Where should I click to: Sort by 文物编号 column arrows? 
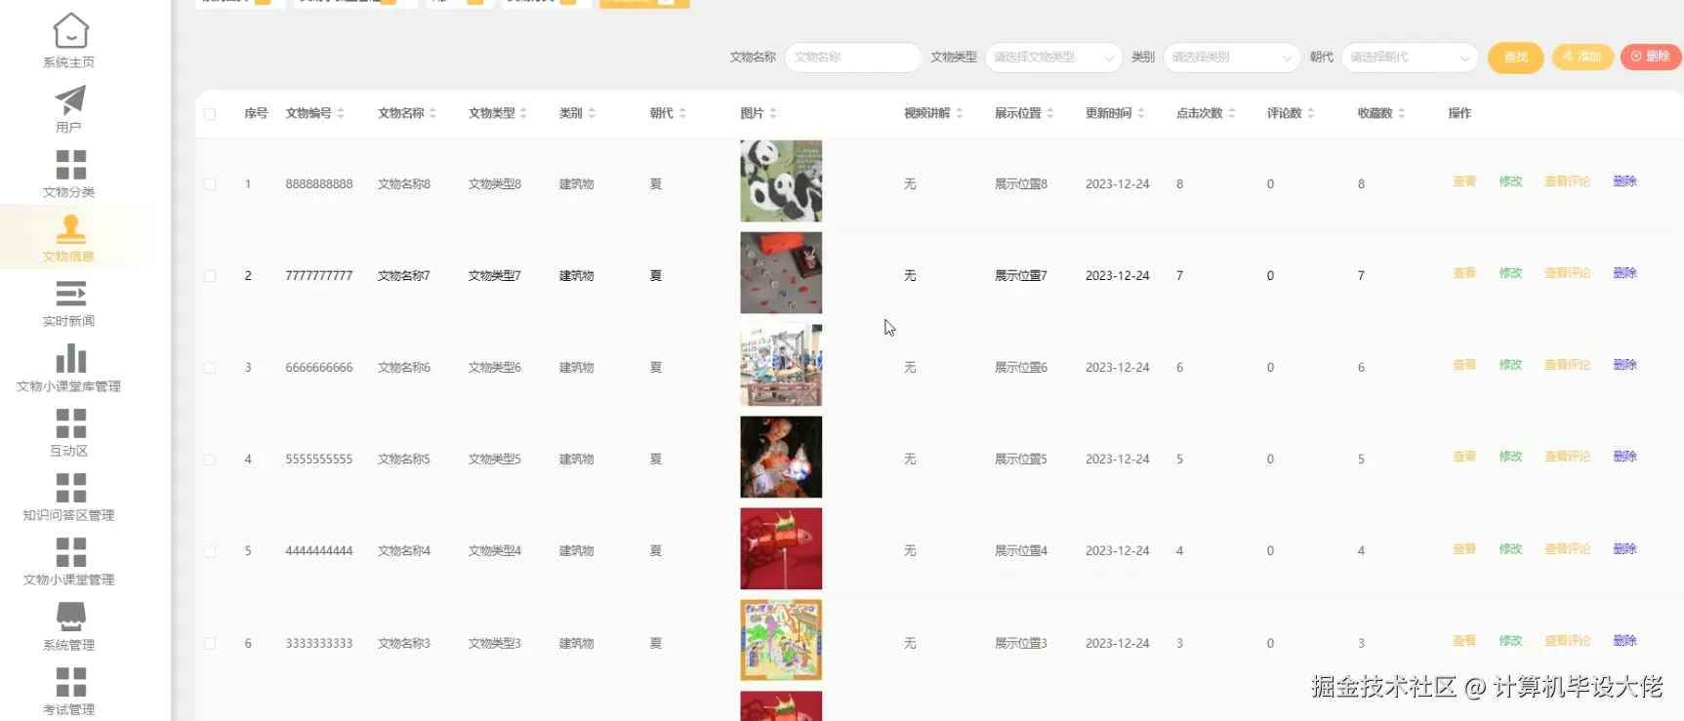coord(341,113)
